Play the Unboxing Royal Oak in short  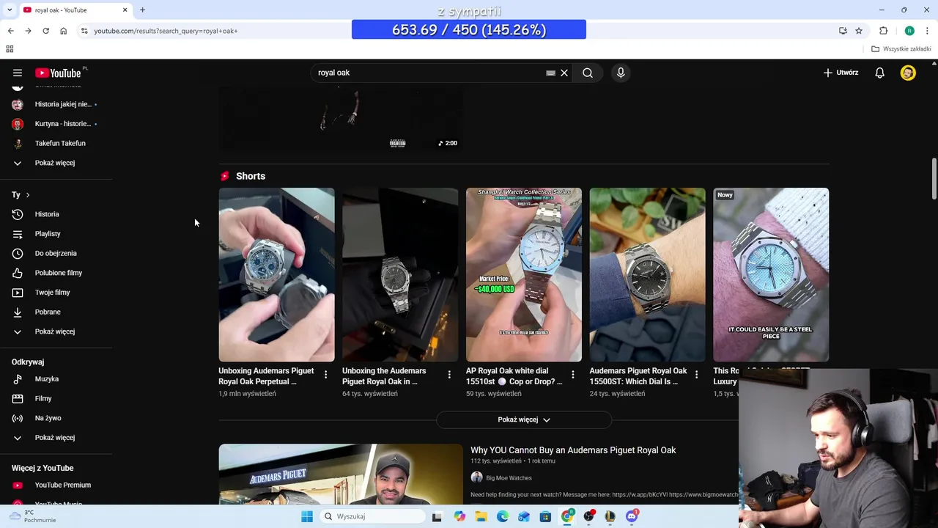tap(400, 275)
